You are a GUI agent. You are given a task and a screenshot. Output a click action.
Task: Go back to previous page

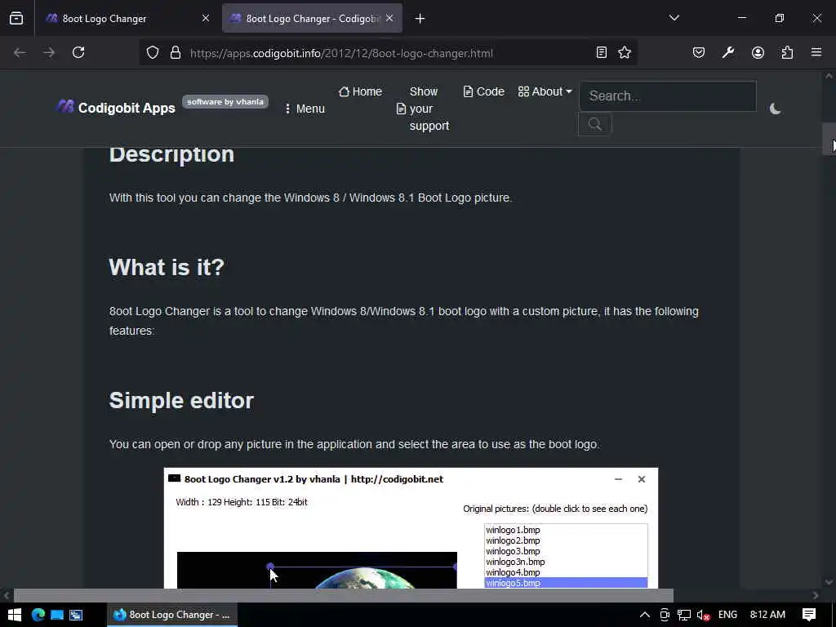click(20, 53)
